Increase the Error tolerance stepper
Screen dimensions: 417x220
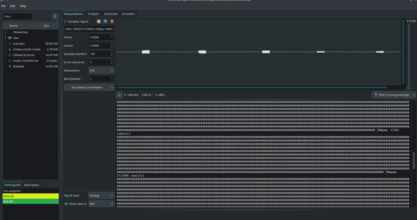(112, 61)
